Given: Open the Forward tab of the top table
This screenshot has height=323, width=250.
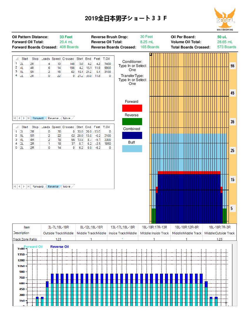Looking at the screenshot, I should [38, 118].
